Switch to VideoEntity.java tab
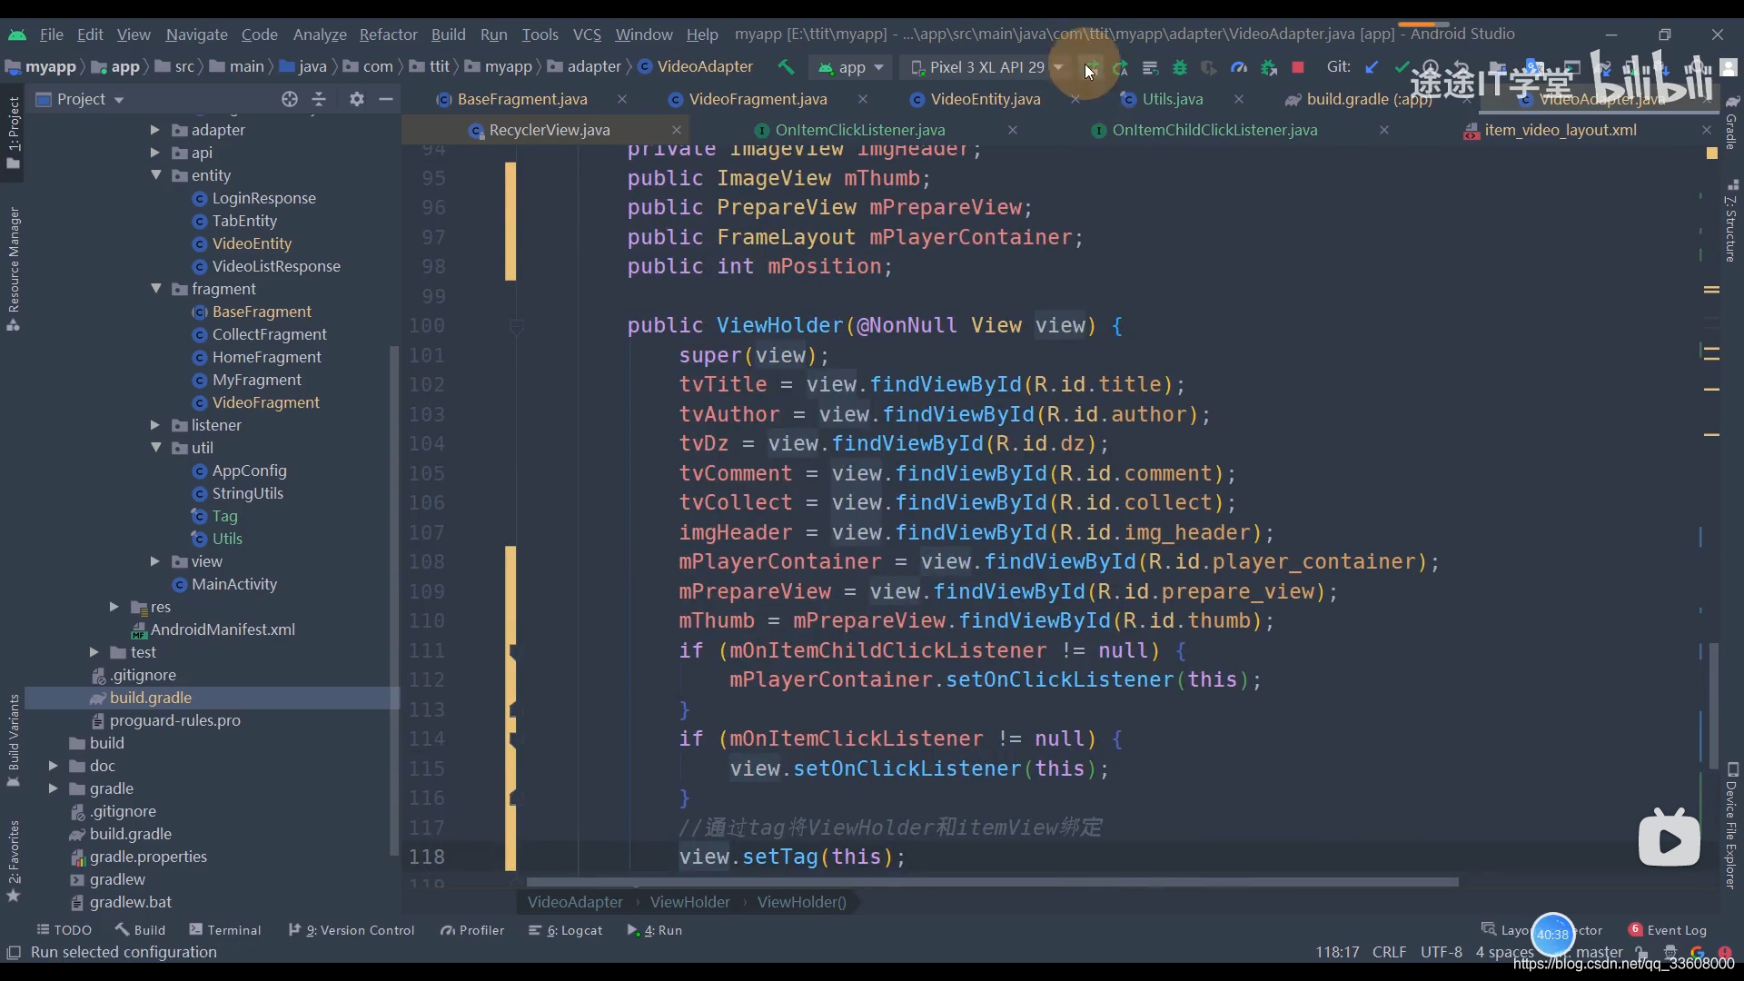This screenshot has width=1744, height=981. click(x=986, y=99)
